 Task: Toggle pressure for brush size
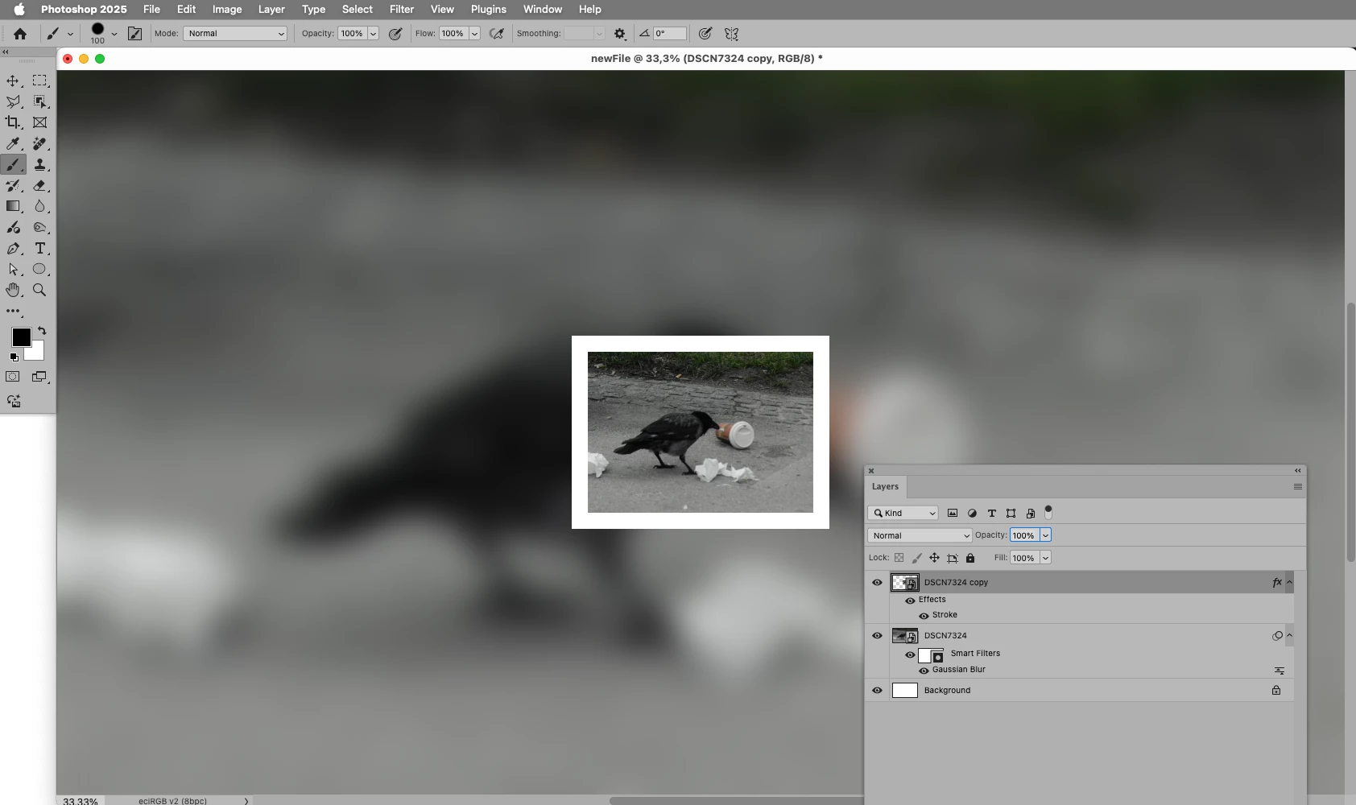705,33
